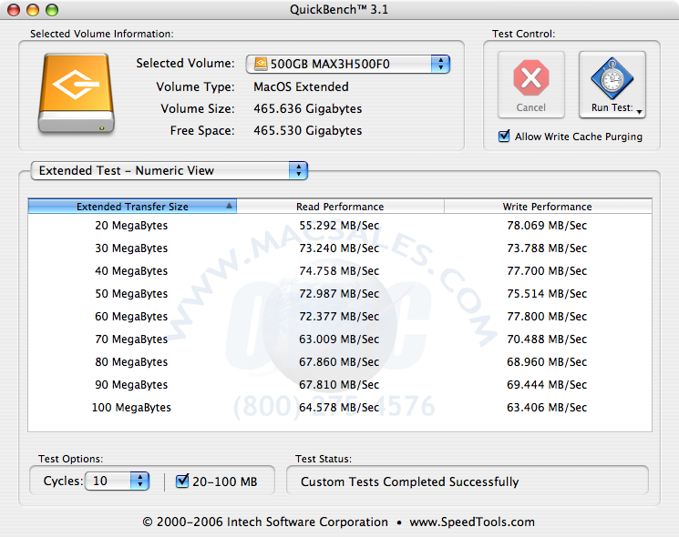Zoom window with the green button
This screenshot has height=537, width=679.
52,9
